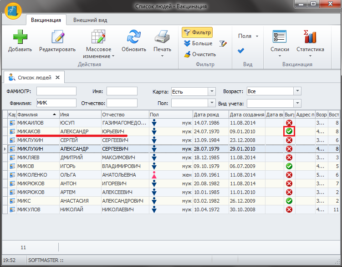This screenshot has width=342, height=267.
Task: Click the Печать printer icon
Action: 162,37
